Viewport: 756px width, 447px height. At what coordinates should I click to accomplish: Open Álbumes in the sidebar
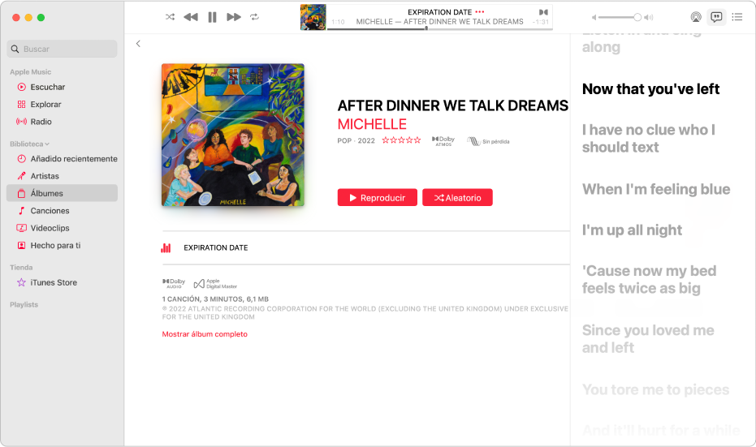(62, 193)
